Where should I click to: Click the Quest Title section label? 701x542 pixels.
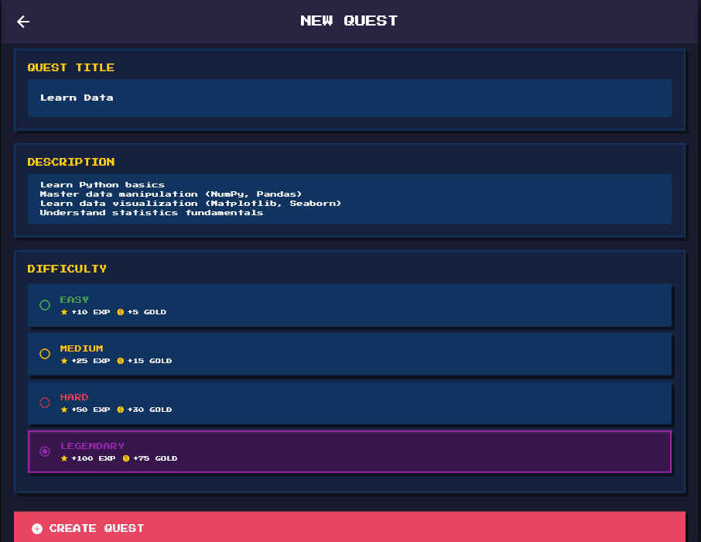pyautogui.click(x=71, y=67)
